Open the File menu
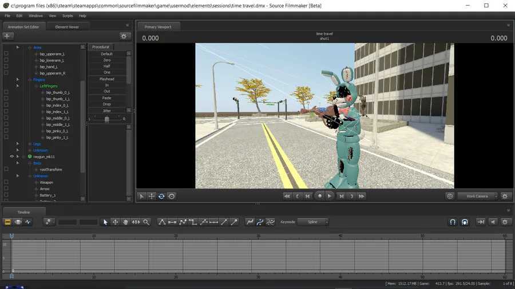Image resolution: width=515 pixels, height=289 pixels. click(7, 16)
